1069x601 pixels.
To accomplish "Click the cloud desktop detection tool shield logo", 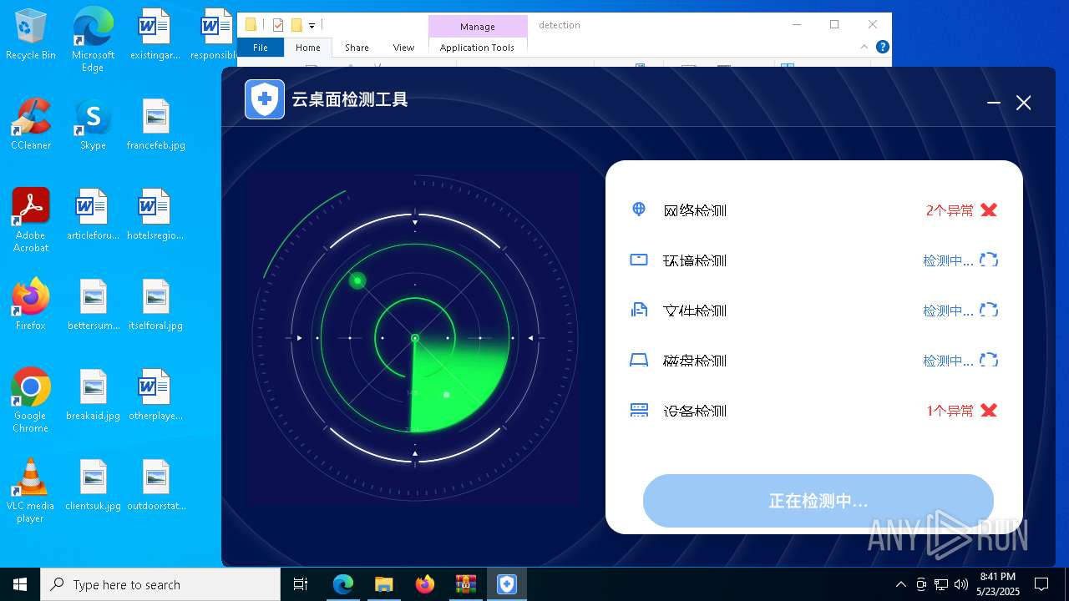I will point(265,99).
